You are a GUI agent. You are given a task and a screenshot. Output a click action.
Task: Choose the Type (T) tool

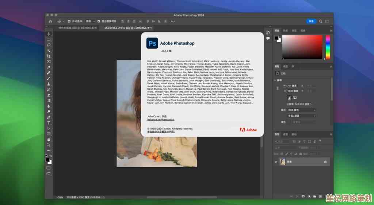pos(49,123)
